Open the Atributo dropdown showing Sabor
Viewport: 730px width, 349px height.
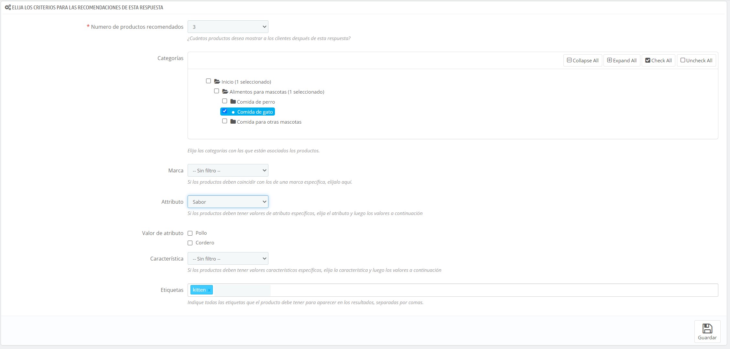point(228,202)
